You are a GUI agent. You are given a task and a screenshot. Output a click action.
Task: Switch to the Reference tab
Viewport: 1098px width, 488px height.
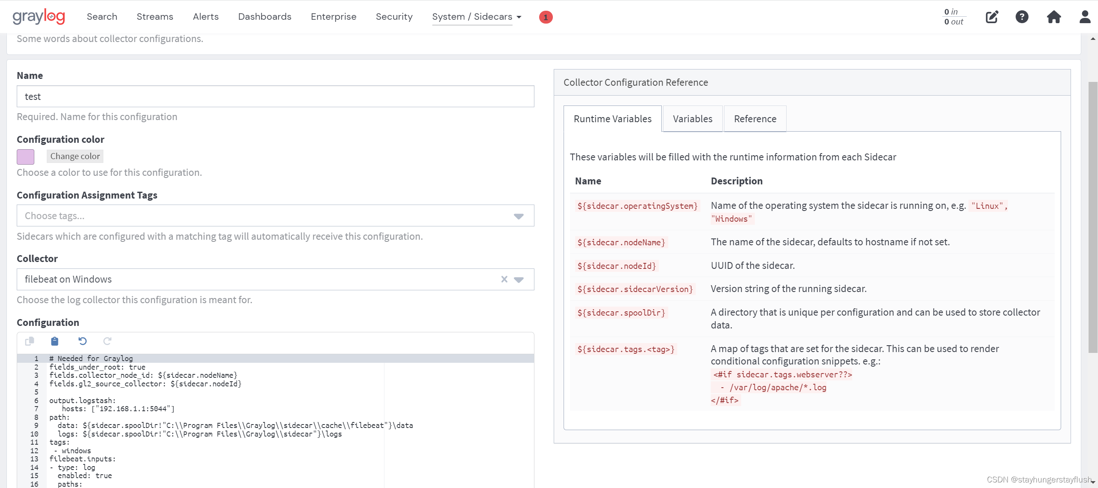755,119
